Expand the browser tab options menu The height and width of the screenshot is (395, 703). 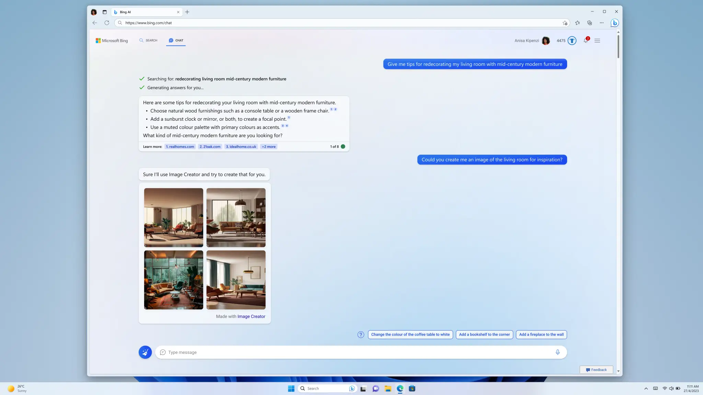(x=104, y=12)
